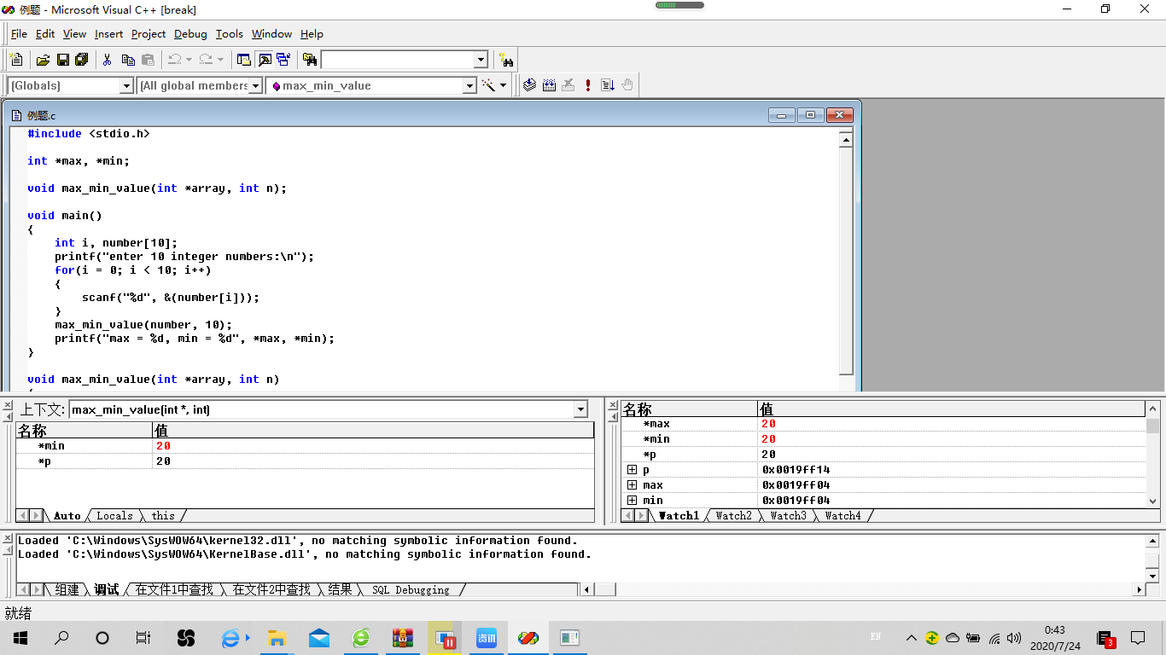Click the Paste clipboard icon
1166x655 pixels.
[149, 60]
